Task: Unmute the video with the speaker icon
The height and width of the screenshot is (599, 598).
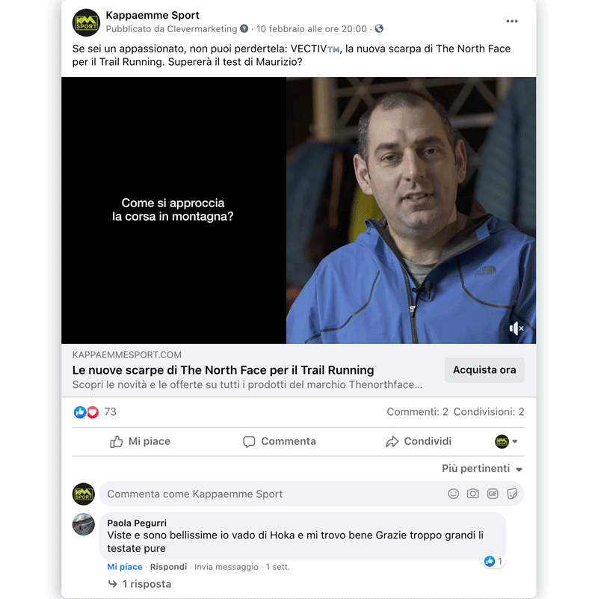Action: (x=517, y=328)
